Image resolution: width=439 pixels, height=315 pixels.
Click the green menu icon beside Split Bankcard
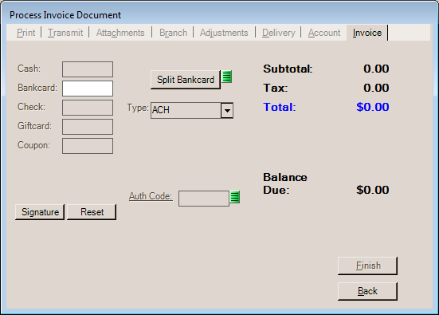pyautogui.click(x=227, y=77)
